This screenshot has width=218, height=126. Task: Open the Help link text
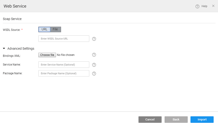(x=204, y=6)
